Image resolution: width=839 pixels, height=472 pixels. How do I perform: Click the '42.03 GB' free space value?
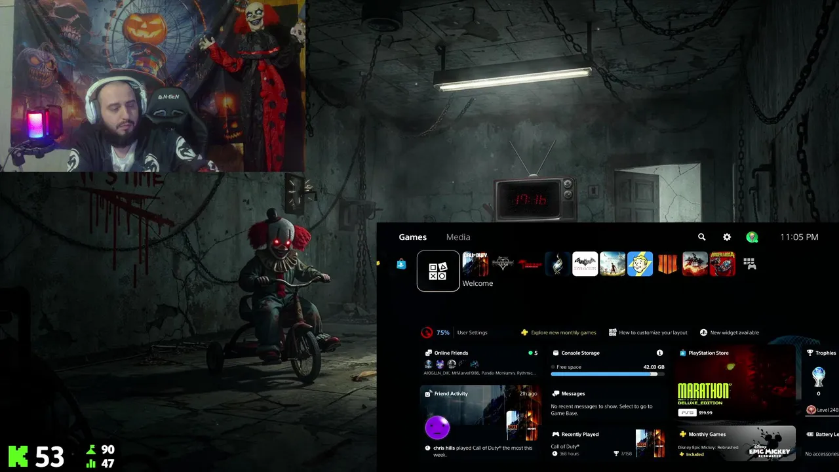[x=654, y=367]
